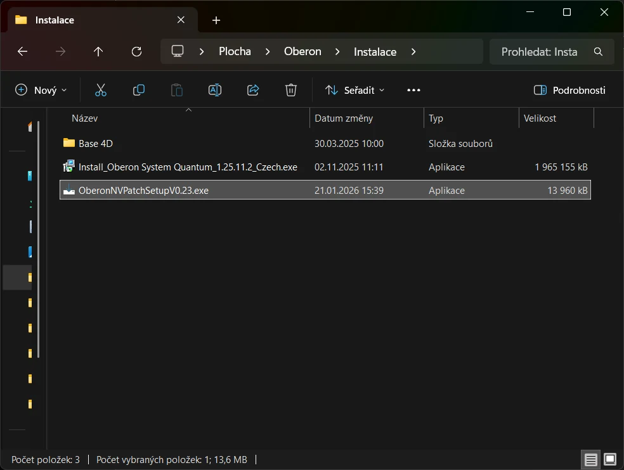Go up one folder level
This screenshot has width=624, height=470.
point(98,52)
